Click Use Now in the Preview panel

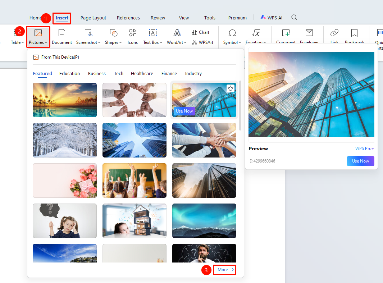click(x=361, y=161)
